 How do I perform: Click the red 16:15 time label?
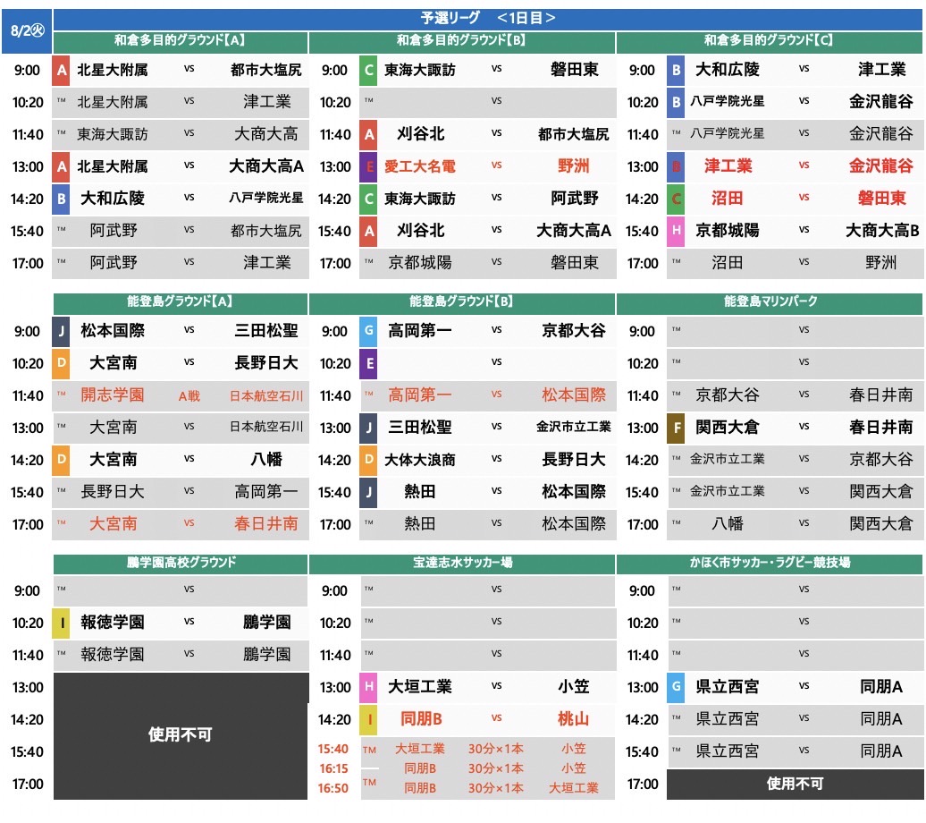point(334,768)
